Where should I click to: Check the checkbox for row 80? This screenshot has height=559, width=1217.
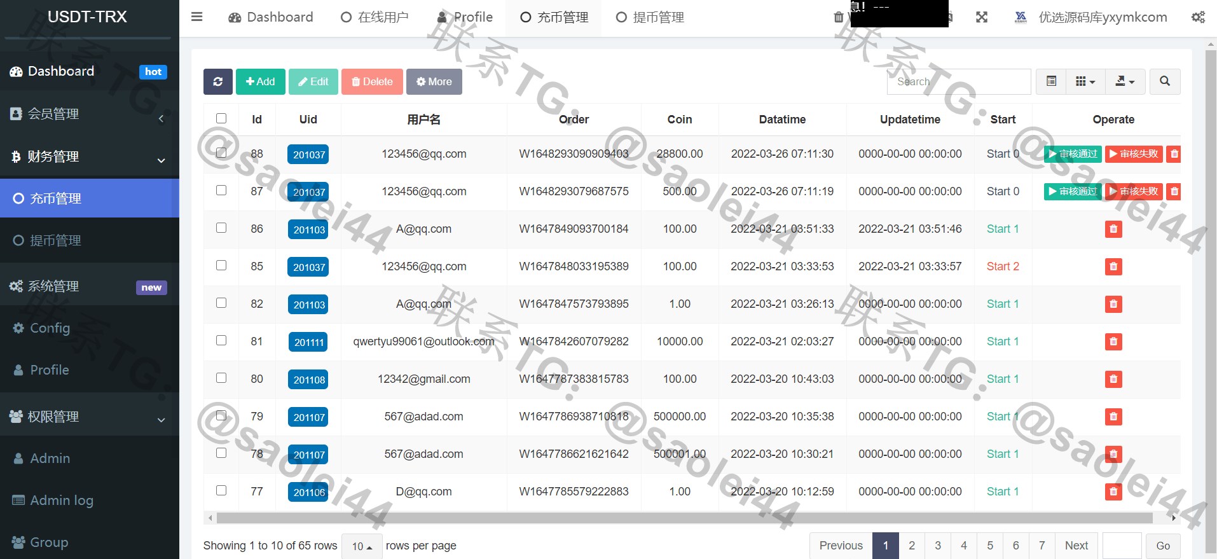[x=221, y=378]
